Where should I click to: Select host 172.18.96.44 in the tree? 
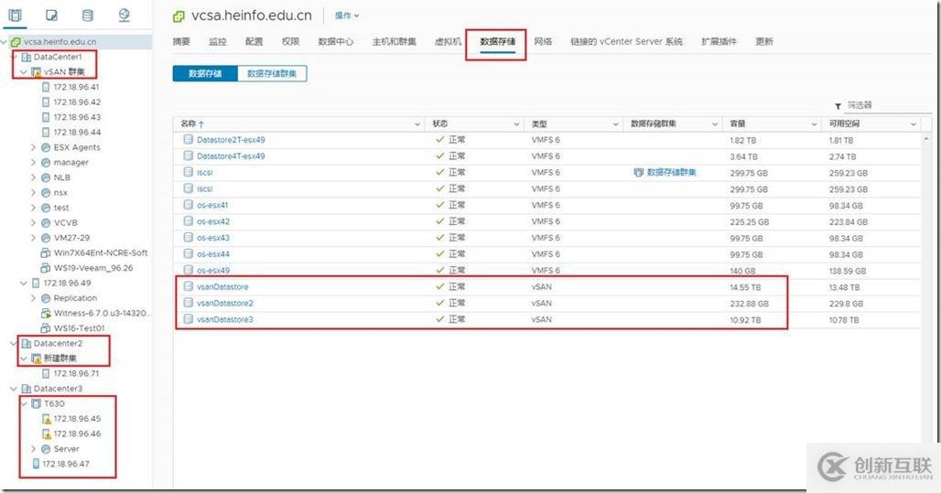coord(77,132)
